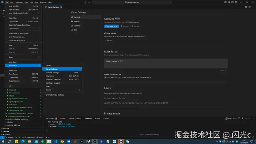Screen dimensions: 256x144
Task: Open terminal panel more actions ellipsis
Action: point(246,118)
